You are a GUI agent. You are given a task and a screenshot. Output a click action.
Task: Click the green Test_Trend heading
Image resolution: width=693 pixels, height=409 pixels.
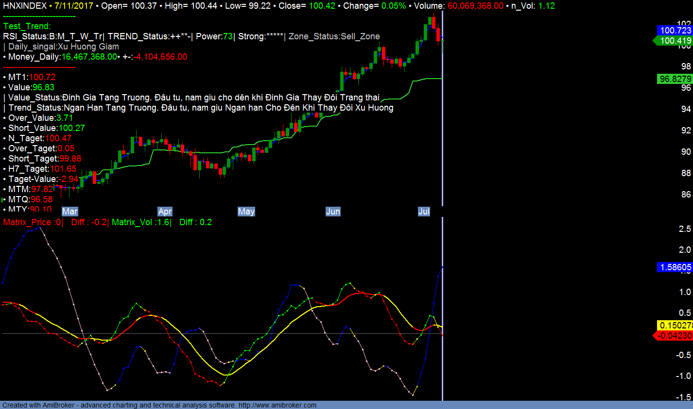[x=27, y=26]
